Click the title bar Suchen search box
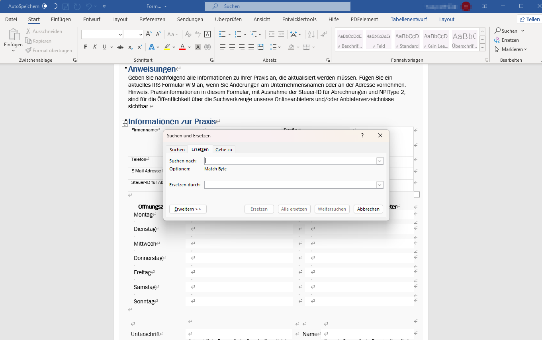This screenshot has height=340, width=542. [x=278, y=6]
